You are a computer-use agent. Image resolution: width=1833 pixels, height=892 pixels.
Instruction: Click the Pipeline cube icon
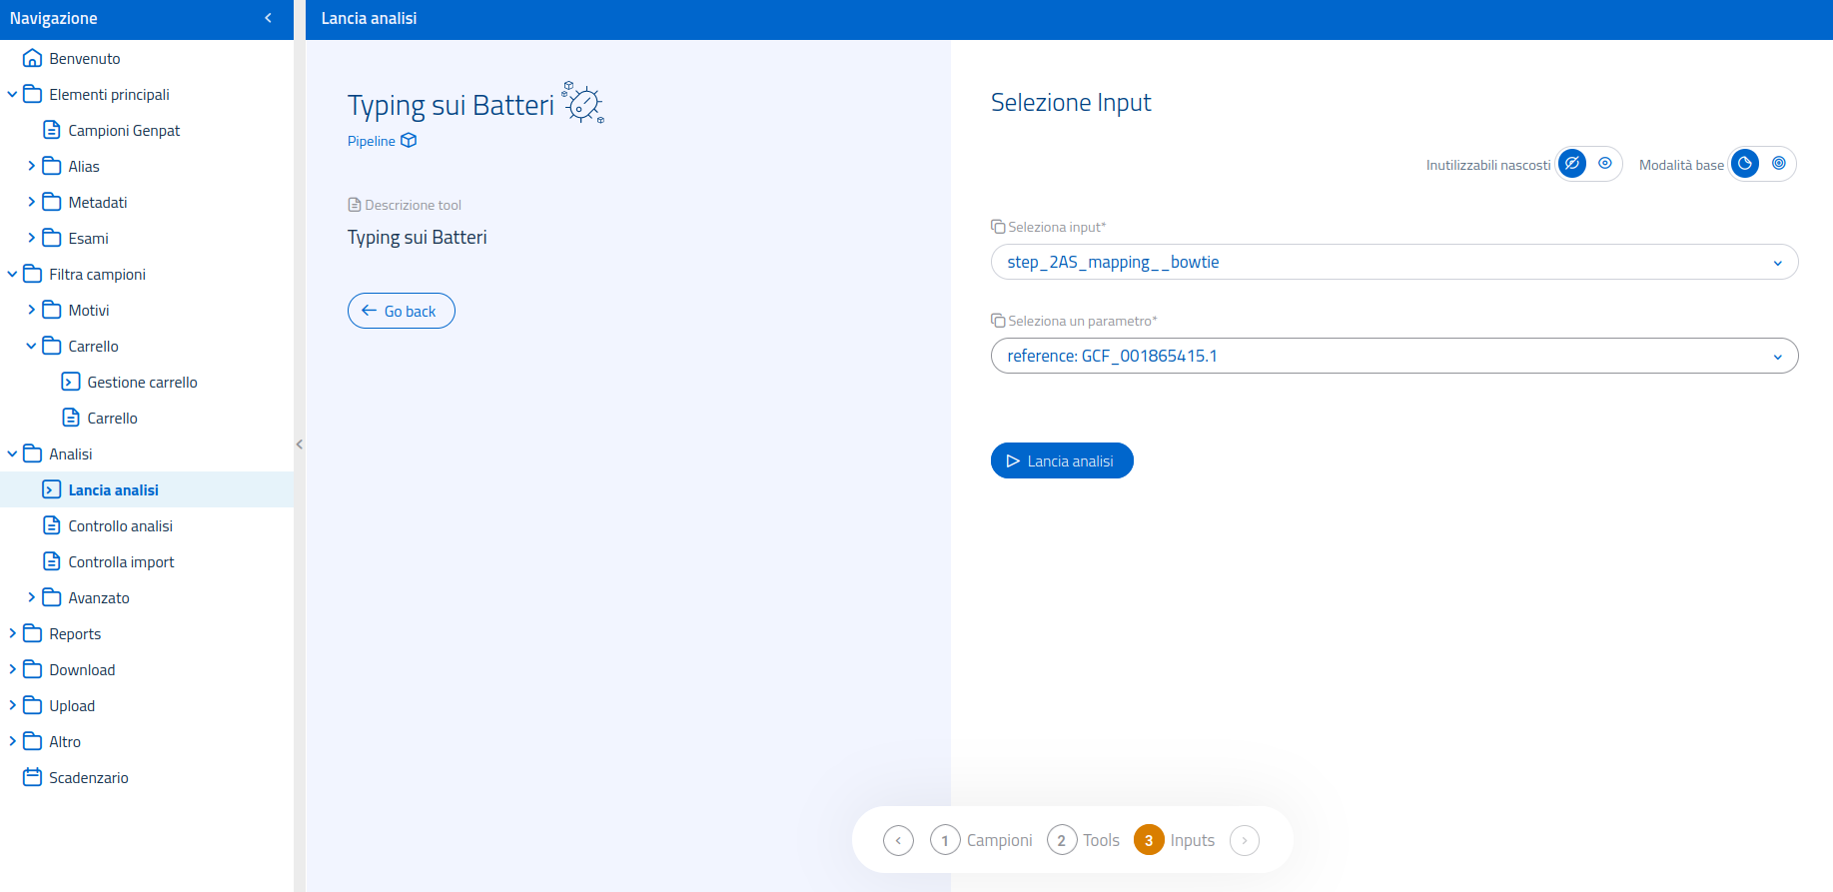coord(409,141)
